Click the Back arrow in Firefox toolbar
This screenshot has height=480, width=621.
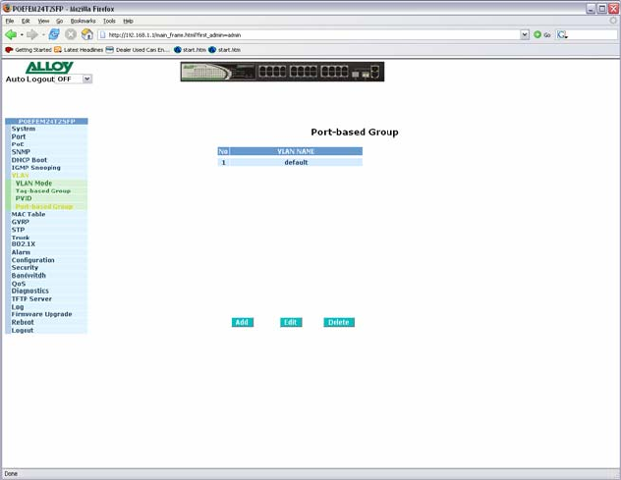click(11, 34)
